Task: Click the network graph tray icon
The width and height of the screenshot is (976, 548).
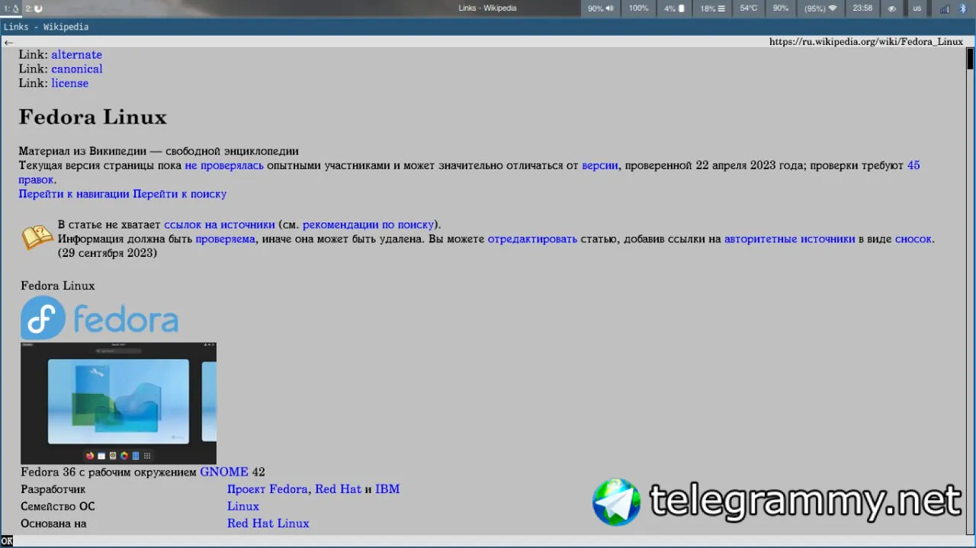Action: (945, 8)
